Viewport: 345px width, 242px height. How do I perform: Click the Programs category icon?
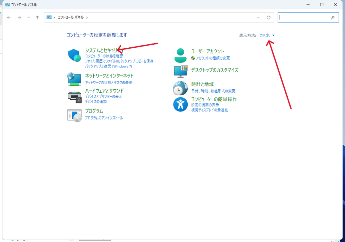click(x=74, y=115)
